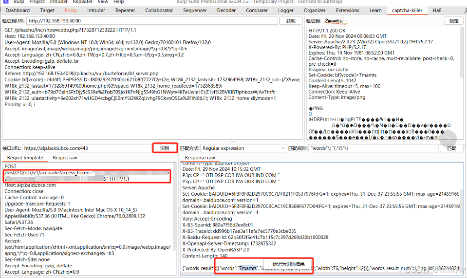
Task: Open the Proxy tab
Action: (71, 10)
